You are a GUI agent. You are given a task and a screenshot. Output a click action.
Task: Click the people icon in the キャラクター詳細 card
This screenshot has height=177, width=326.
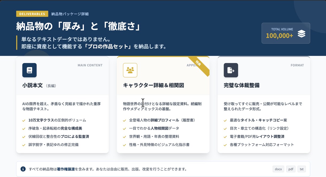point(130,70)
